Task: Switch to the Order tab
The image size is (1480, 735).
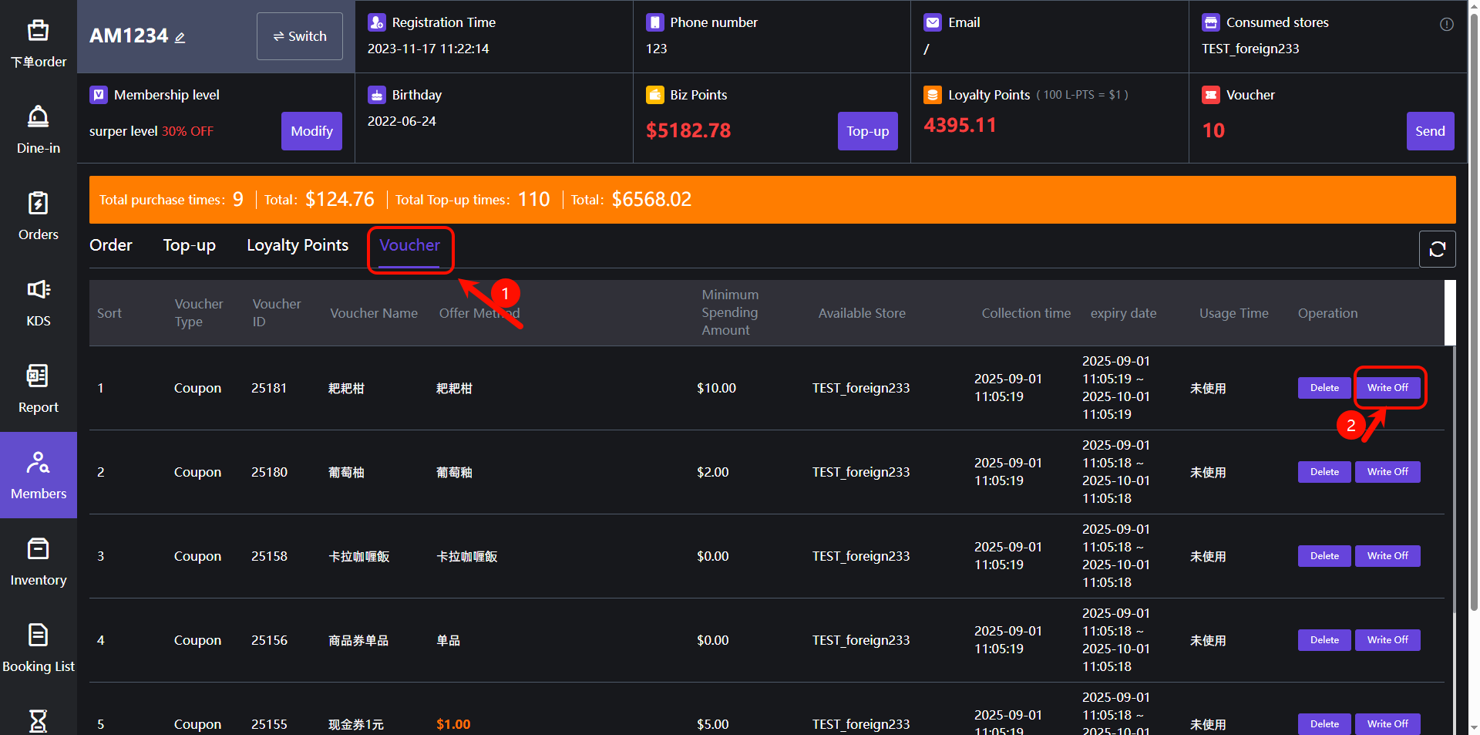Action: pyautogui.click(x=111, y=245)
